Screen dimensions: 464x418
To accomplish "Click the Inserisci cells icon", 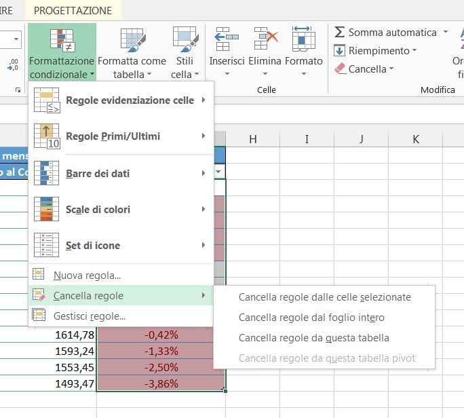I will [227, 39].
